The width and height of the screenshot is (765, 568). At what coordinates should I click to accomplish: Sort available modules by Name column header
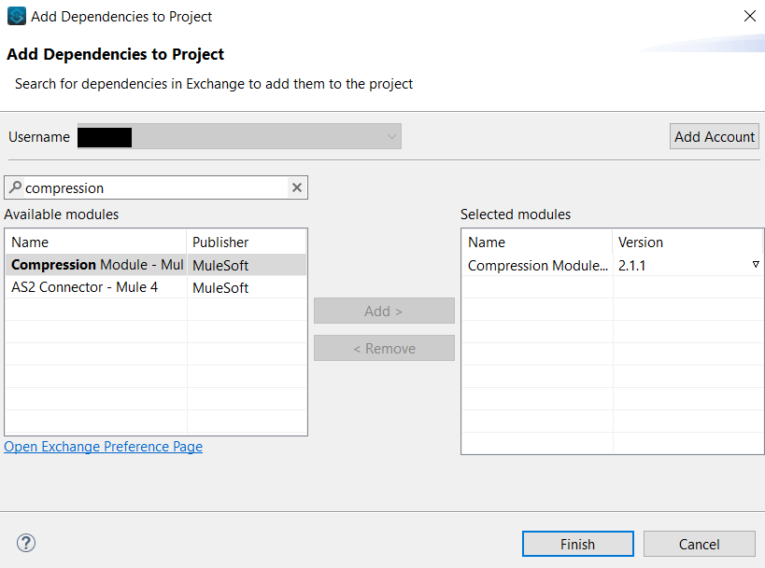(x=95, y=242)
